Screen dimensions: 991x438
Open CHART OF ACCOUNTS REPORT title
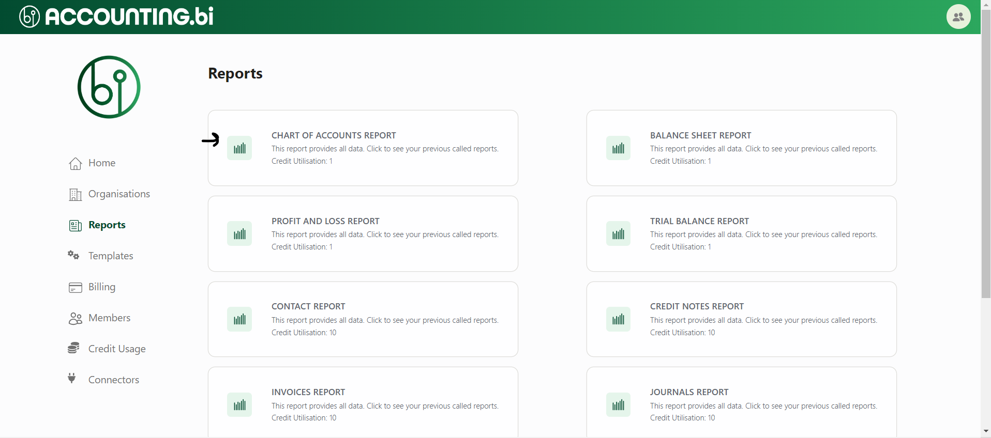(334, 135)
